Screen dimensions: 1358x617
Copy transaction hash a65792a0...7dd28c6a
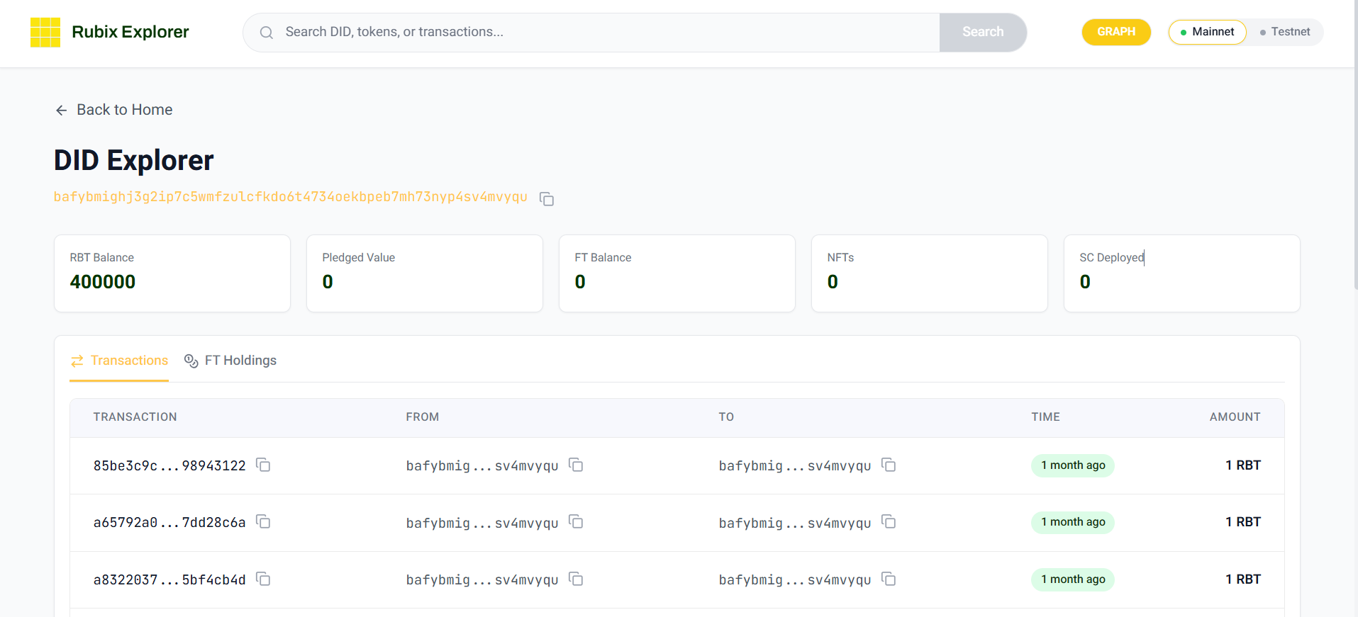[263, 522]
